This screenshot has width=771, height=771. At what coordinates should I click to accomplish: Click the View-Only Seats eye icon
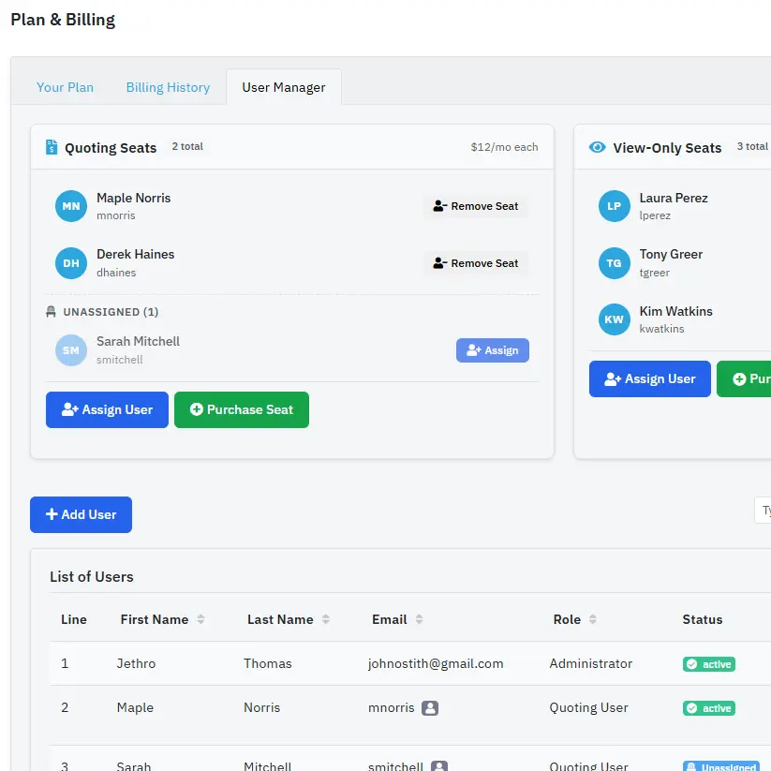597,147
